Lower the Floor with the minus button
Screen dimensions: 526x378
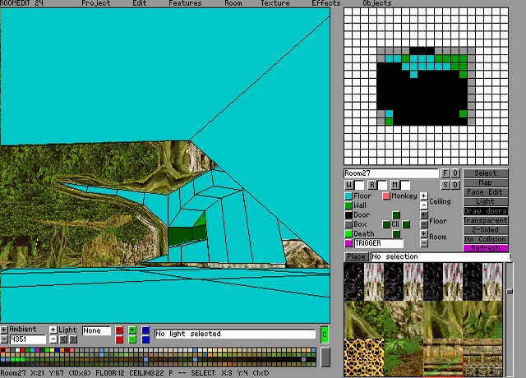(x=423, y=224)
